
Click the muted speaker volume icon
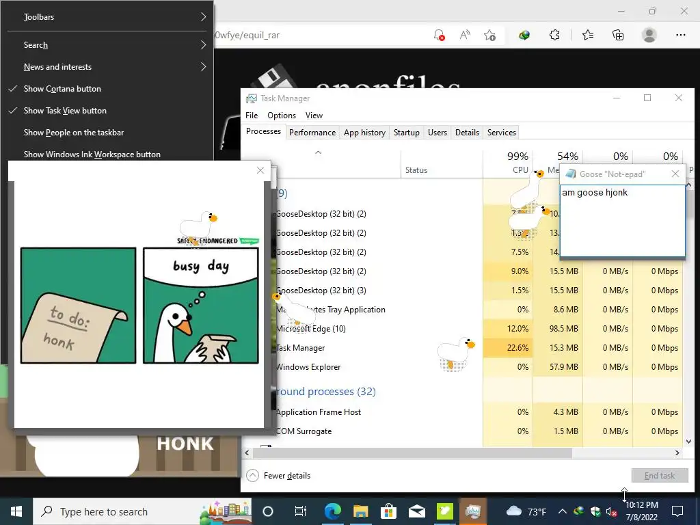pos(611,512)
